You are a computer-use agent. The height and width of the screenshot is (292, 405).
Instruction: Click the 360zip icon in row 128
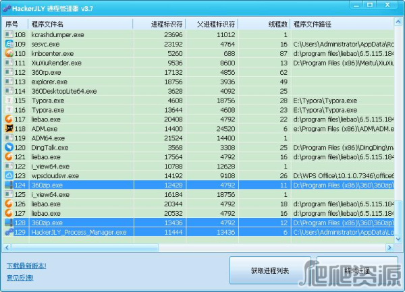coord(9,223)
